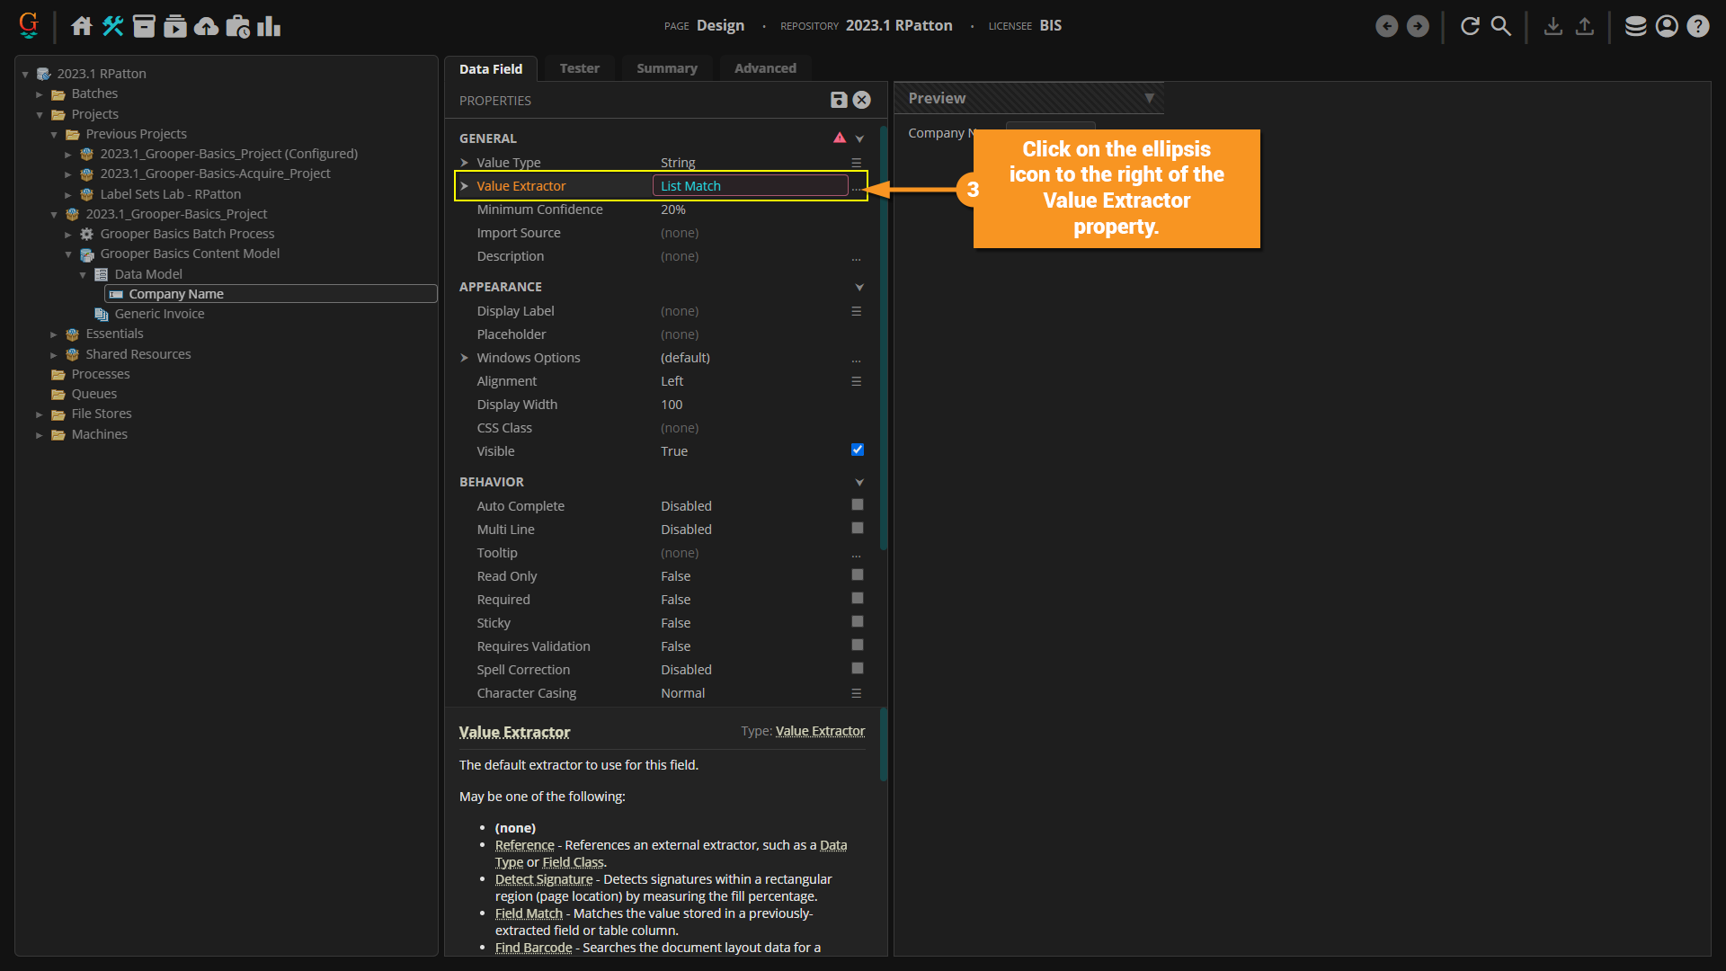Go to the Home page icon
Screen dimensions: 1726x971
pyautogui.click(x=82, y=26)
